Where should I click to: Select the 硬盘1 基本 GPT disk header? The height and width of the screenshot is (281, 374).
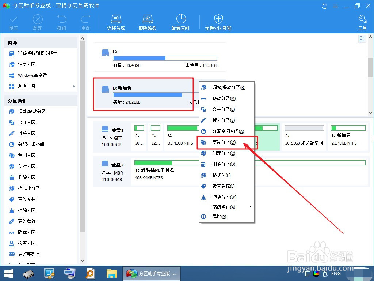point(112,137)
